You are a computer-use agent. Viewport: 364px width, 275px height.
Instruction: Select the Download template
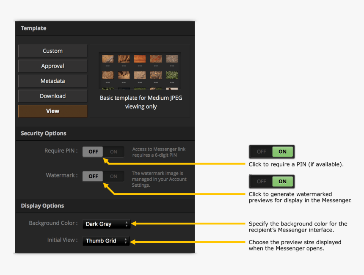click(x=52, y=96)
